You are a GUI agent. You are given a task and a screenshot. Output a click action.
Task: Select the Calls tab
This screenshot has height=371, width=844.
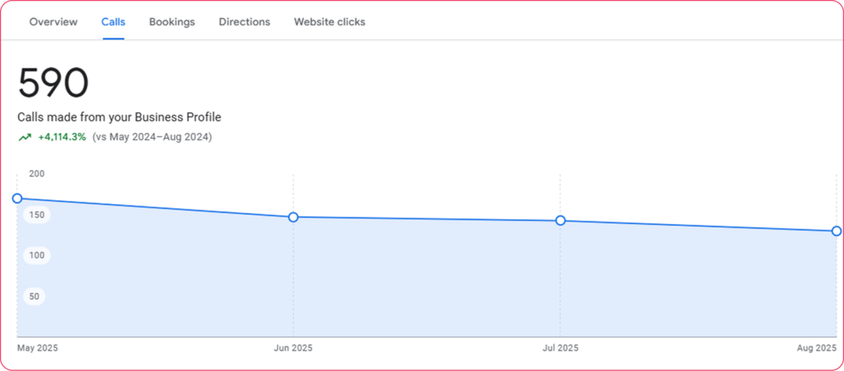[x=113, y=22]
